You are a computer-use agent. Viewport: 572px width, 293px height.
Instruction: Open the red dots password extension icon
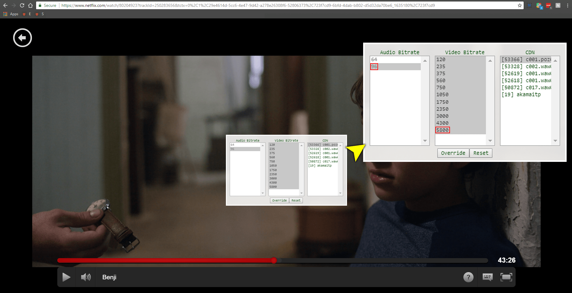click(x=548, y=5)
